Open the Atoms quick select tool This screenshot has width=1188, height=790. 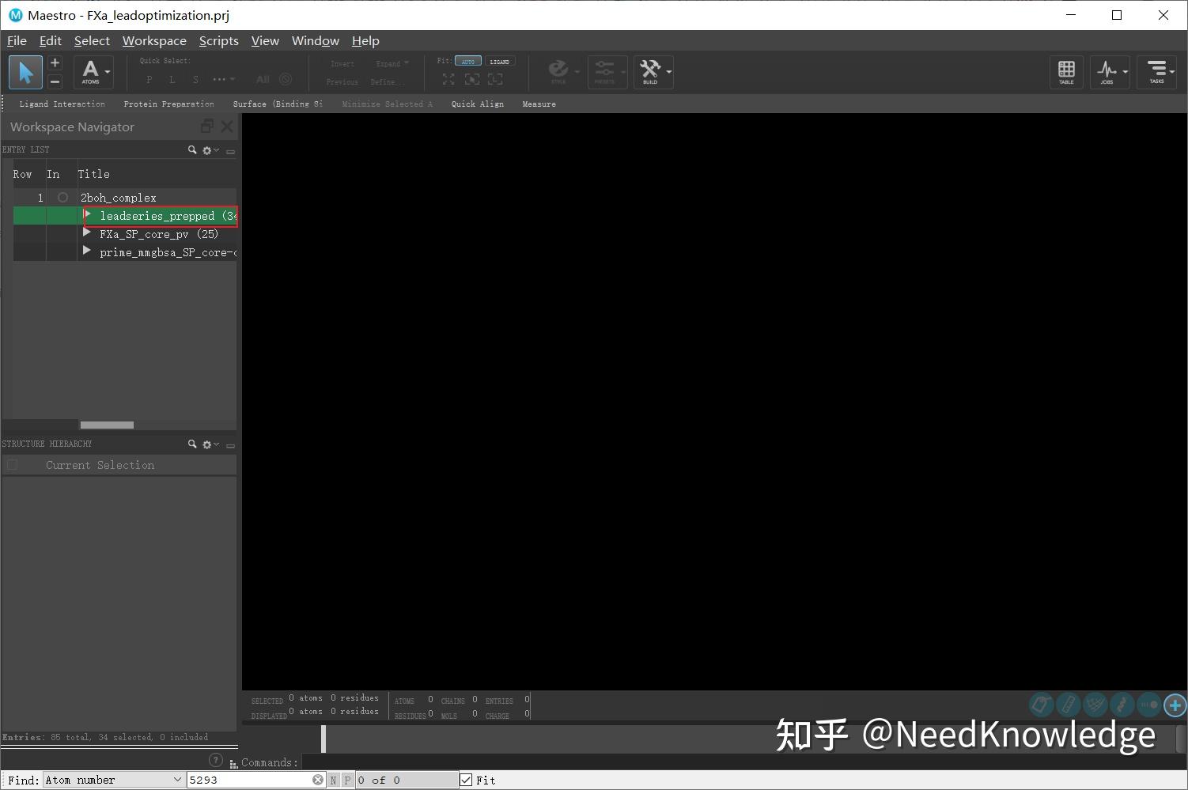(90, 72)
